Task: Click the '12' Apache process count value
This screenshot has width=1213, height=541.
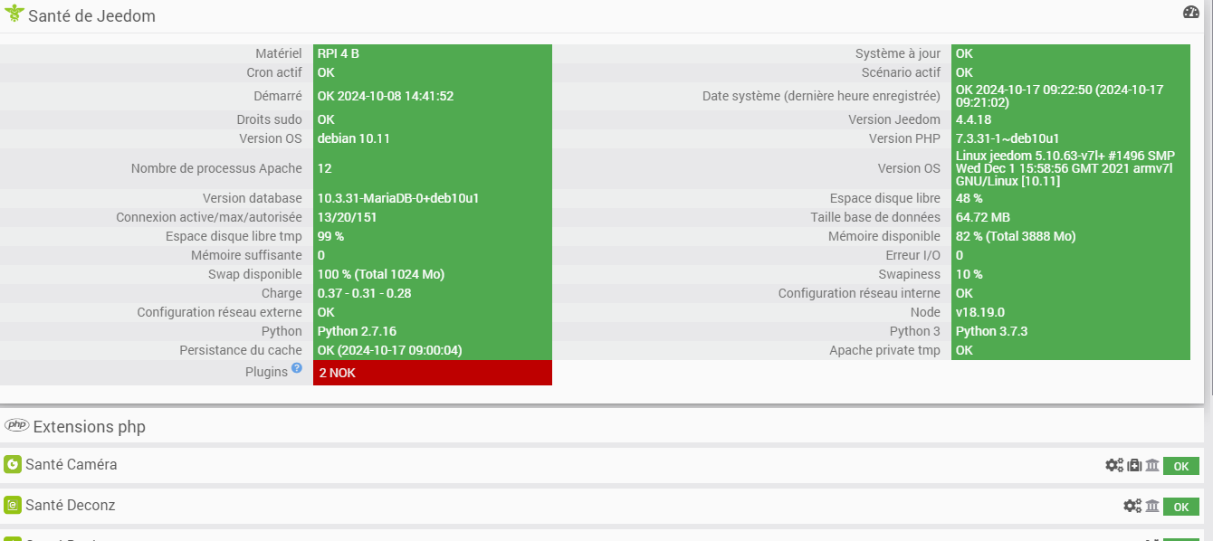Action: [324, 168]
